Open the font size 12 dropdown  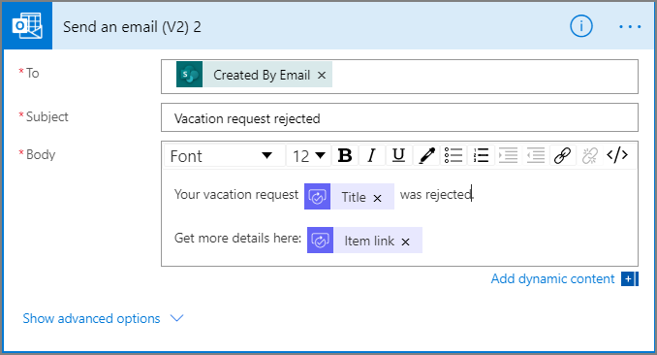(309, 156)
